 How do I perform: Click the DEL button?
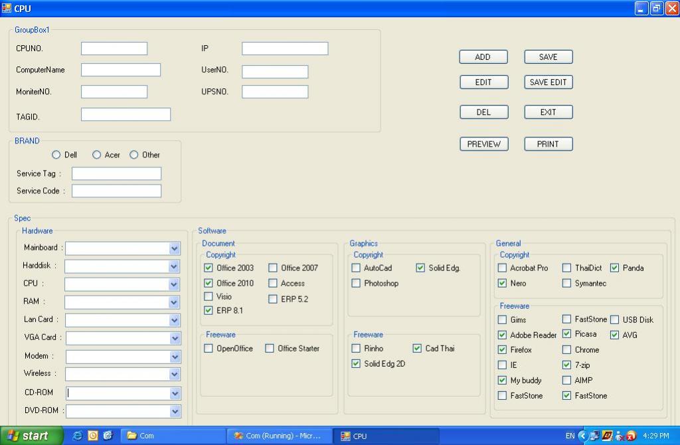(484, 112)
